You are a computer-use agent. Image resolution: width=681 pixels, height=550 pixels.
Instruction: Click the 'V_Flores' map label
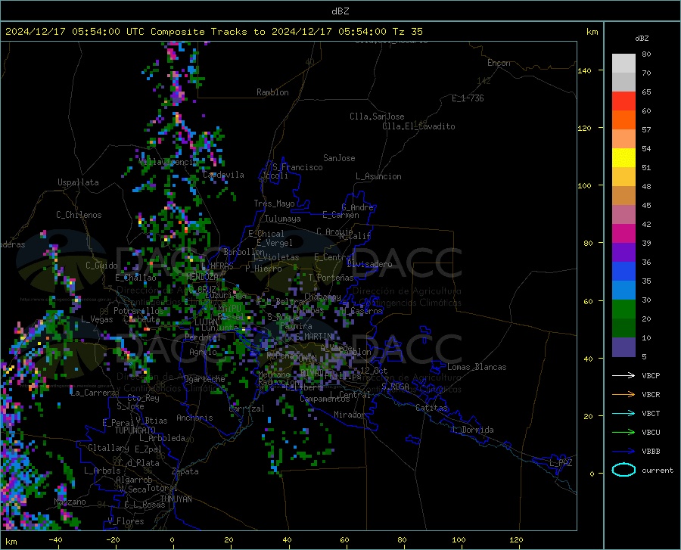pos(126,521)
